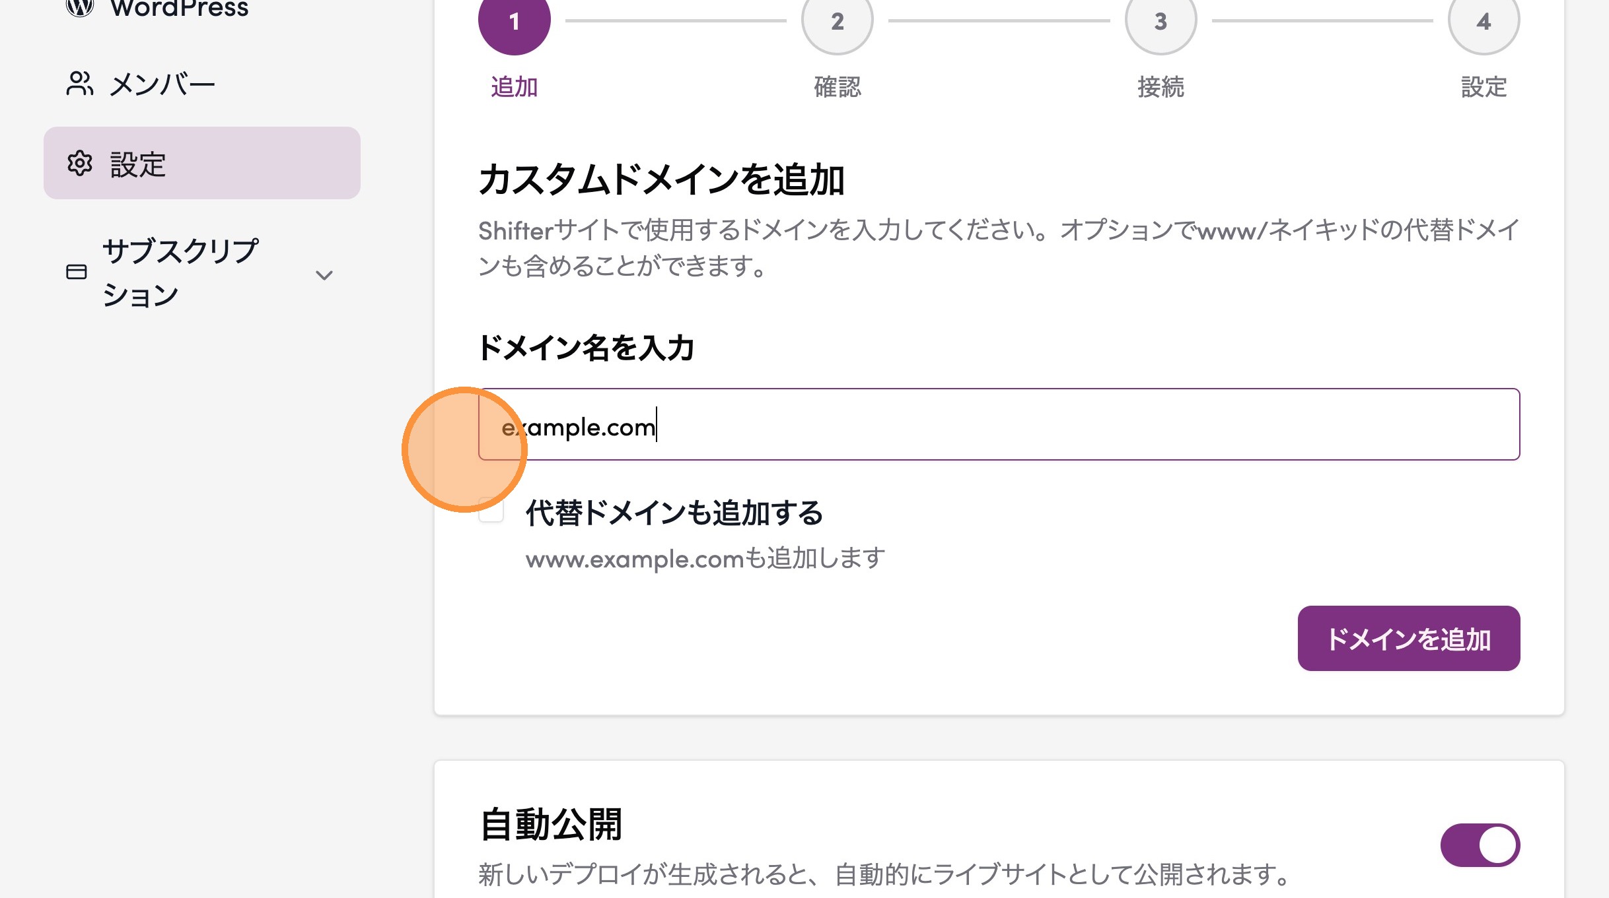Click the ドメインを追加 button
Image resolution: width=1609 pixels, height=898 pixels.
tap(1408, 638)
